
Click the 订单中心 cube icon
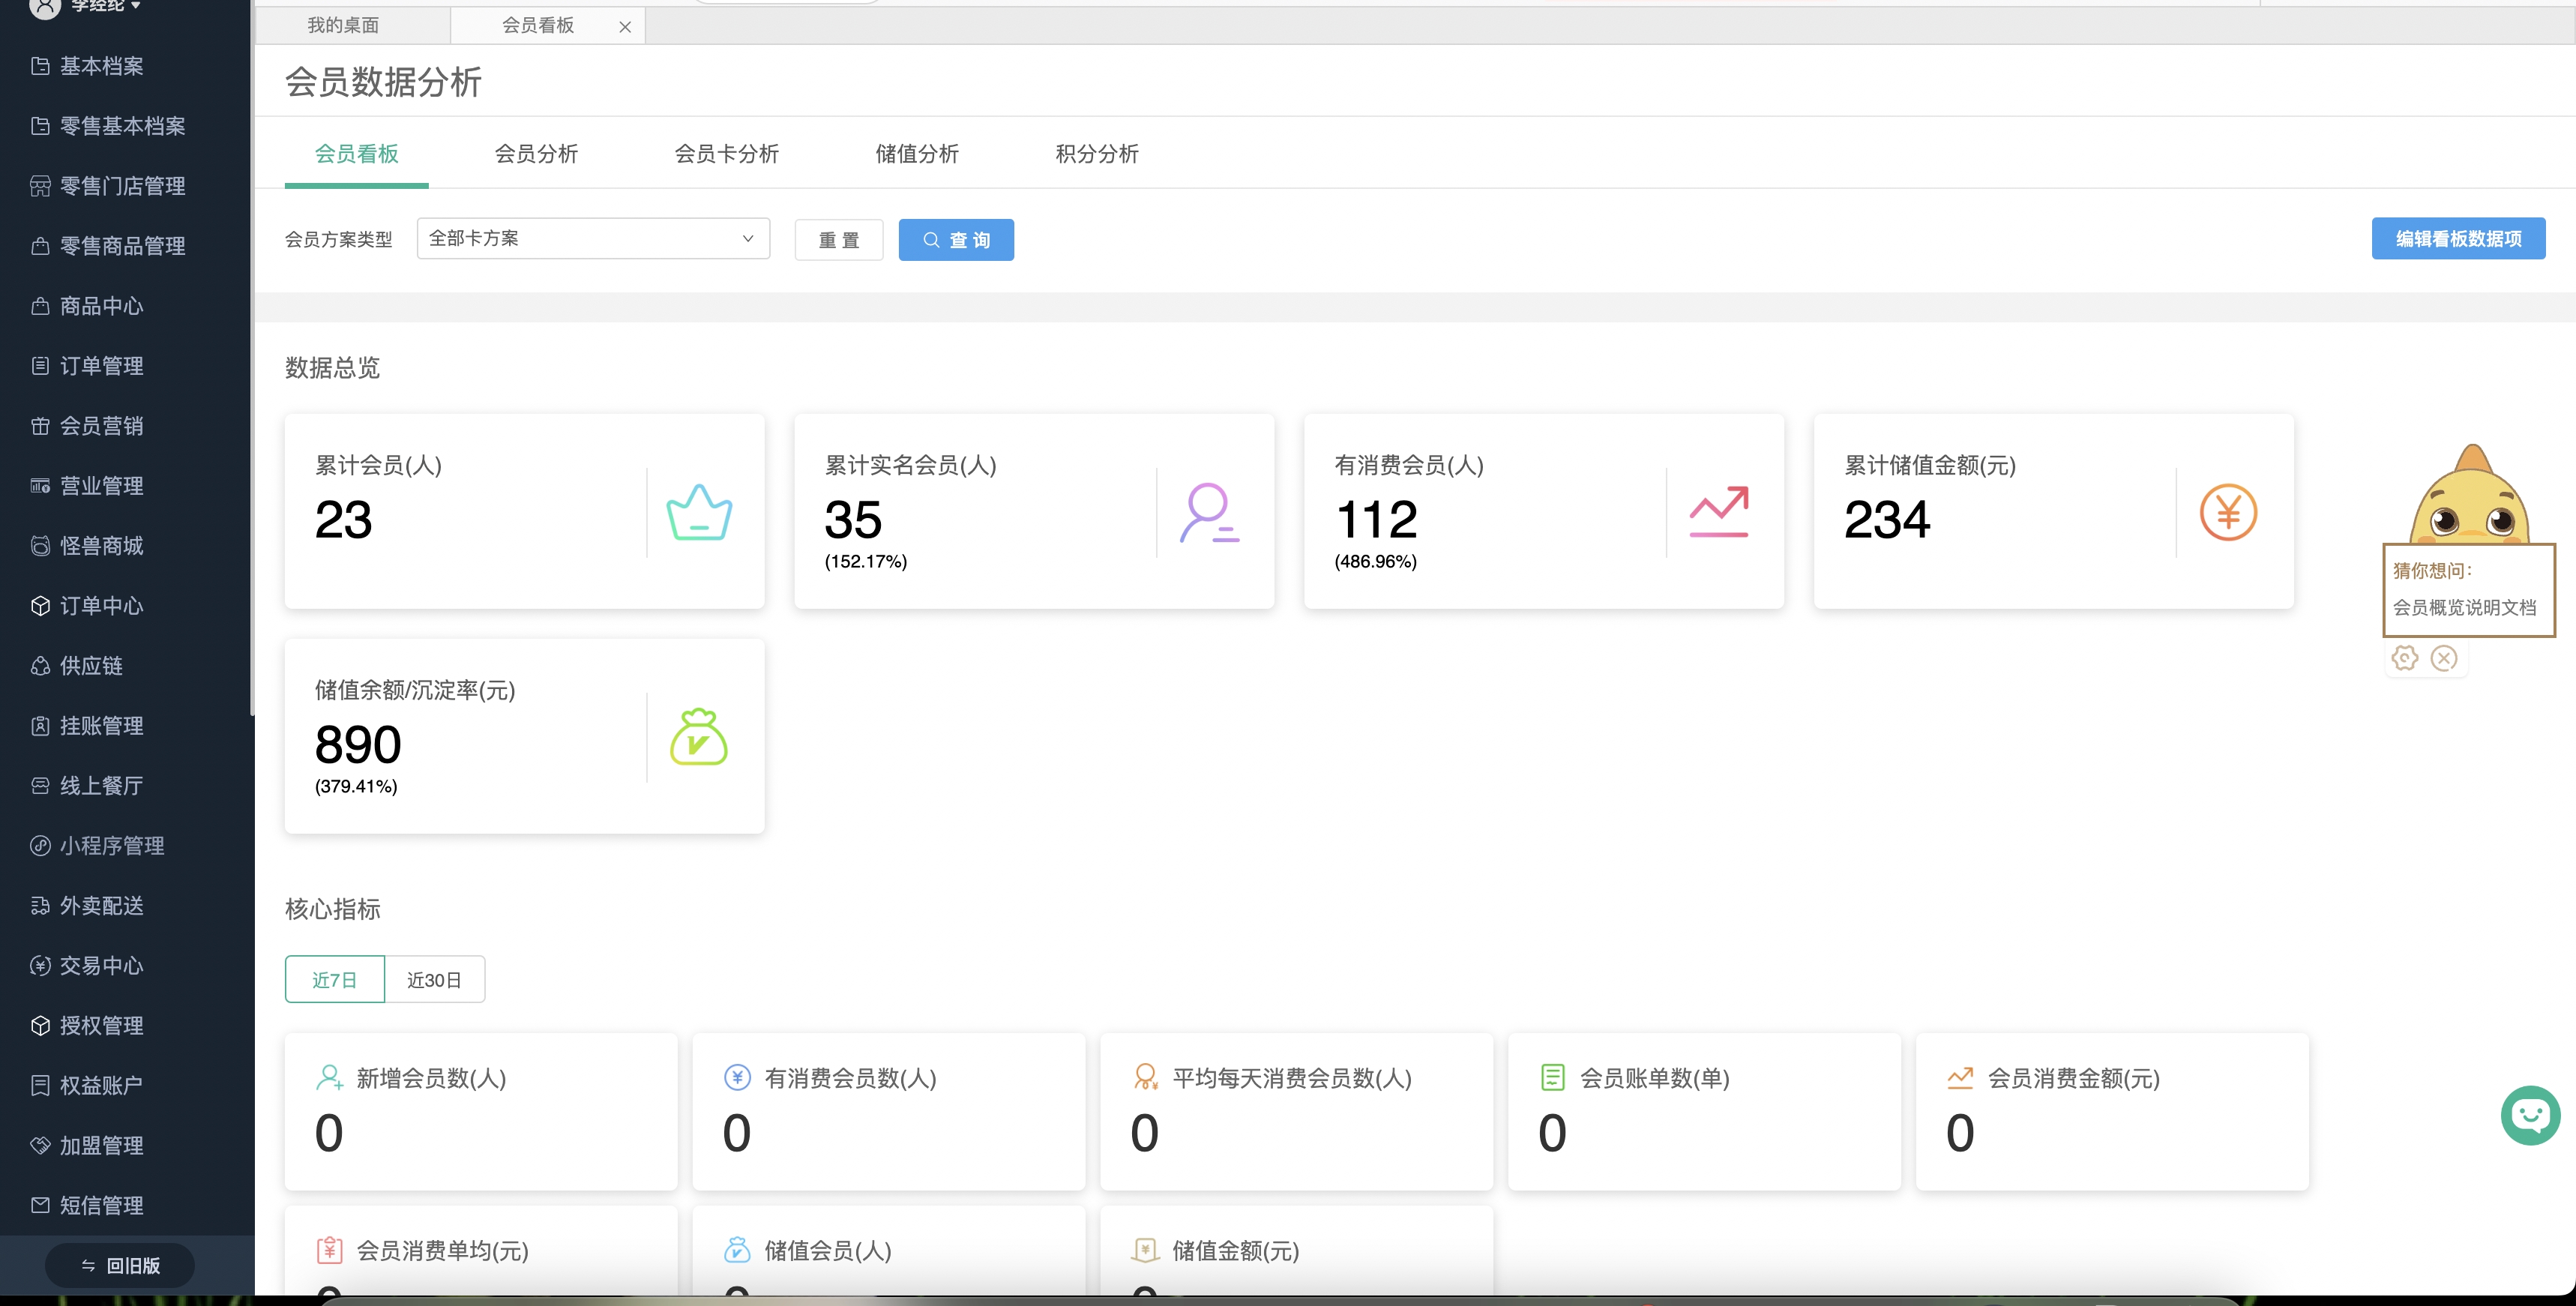coord(40,606)
